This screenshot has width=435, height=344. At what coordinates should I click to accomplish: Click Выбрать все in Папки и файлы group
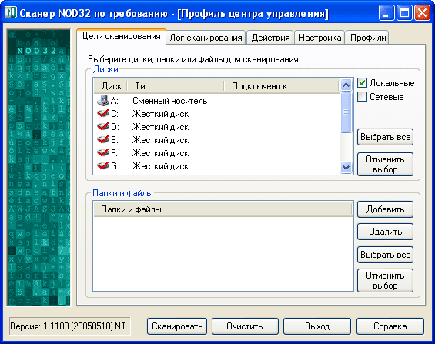(x=386, y=255)
